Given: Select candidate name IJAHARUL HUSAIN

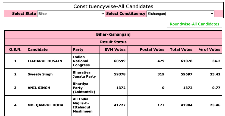Looking at the screenshot, I should 45,61.
